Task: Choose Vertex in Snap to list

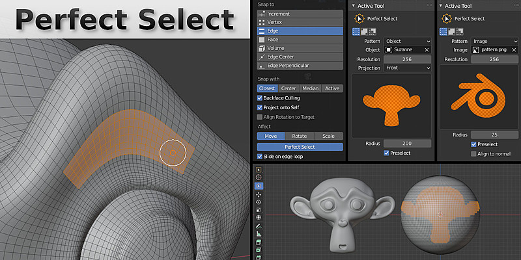Action: click(x=300, y=22)
